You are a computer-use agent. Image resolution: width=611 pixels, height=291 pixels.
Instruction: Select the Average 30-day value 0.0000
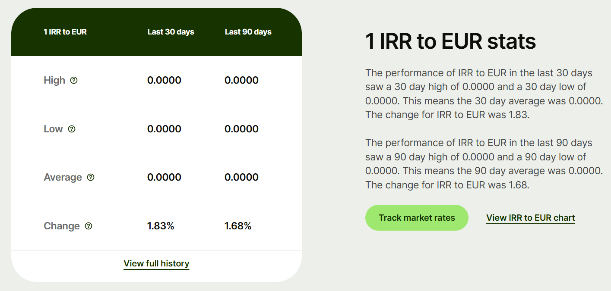point(164,177)
